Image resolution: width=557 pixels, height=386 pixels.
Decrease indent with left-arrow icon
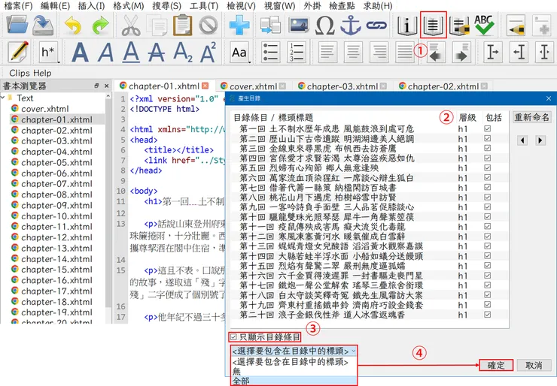point(436,53)
